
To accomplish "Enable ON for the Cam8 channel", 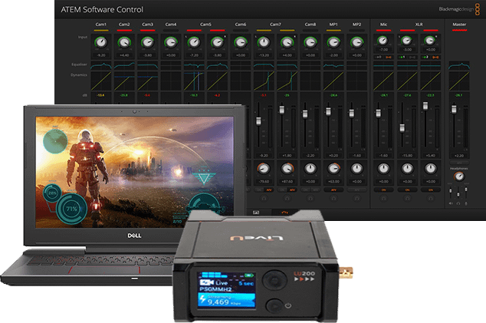I will click(305, 190).
